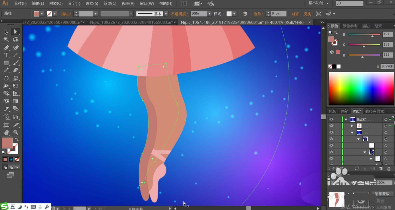Toggle visibility of white circle thumbnail row
395x210 pixels.
331,158
